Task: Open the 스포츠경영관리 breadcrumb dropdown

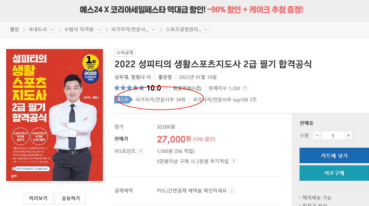Action: [206, 30]
